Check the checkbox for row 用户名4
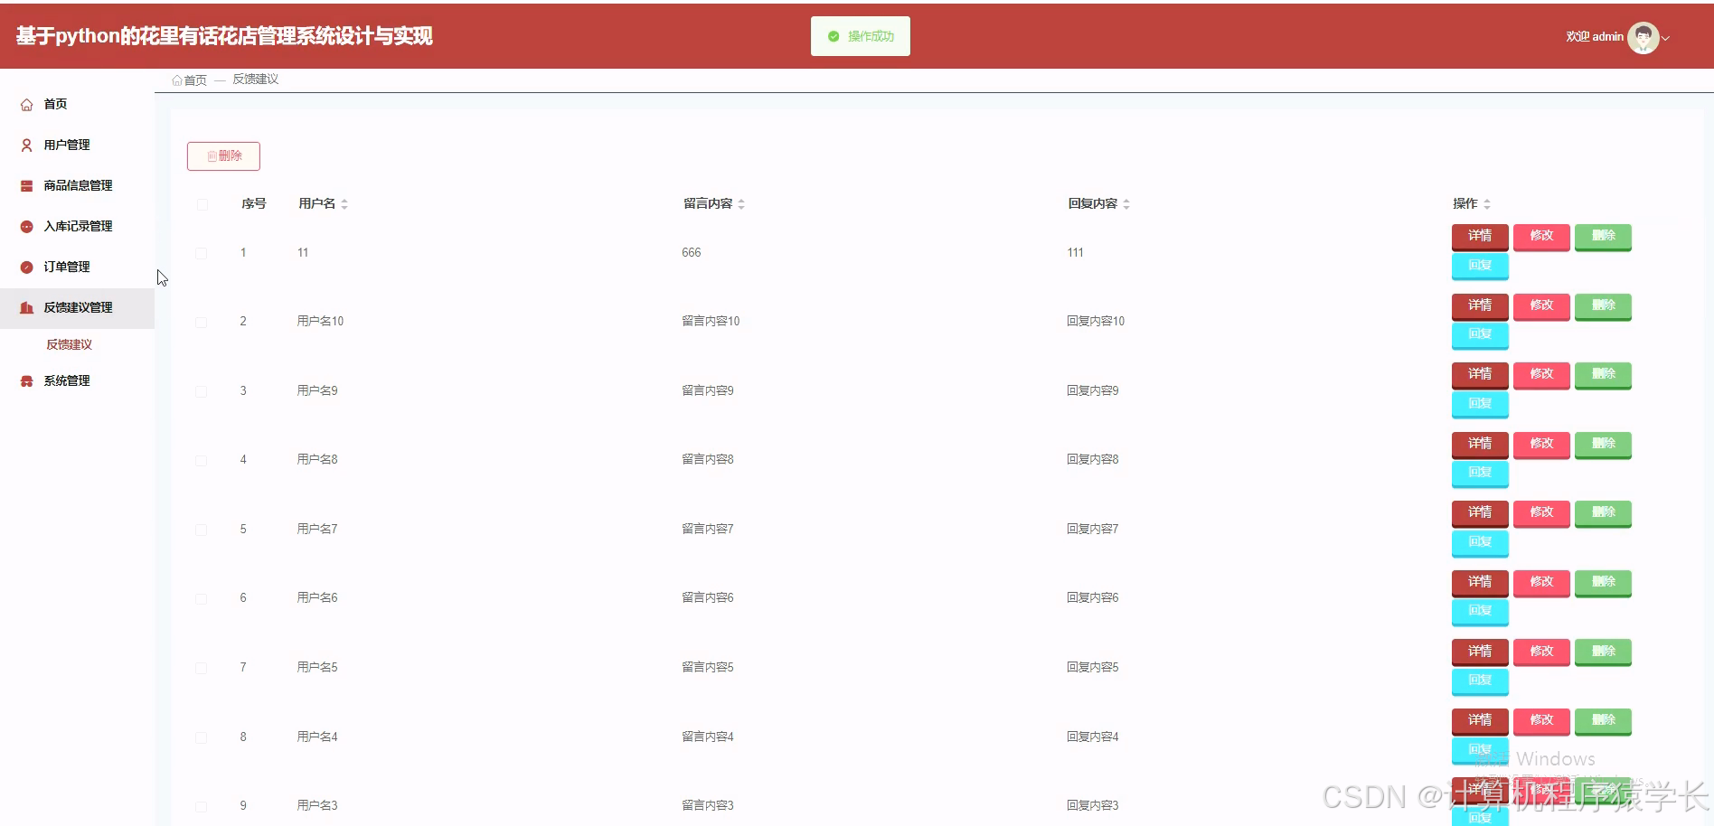This screenshot has height=826, width=1714. [202, 737]
